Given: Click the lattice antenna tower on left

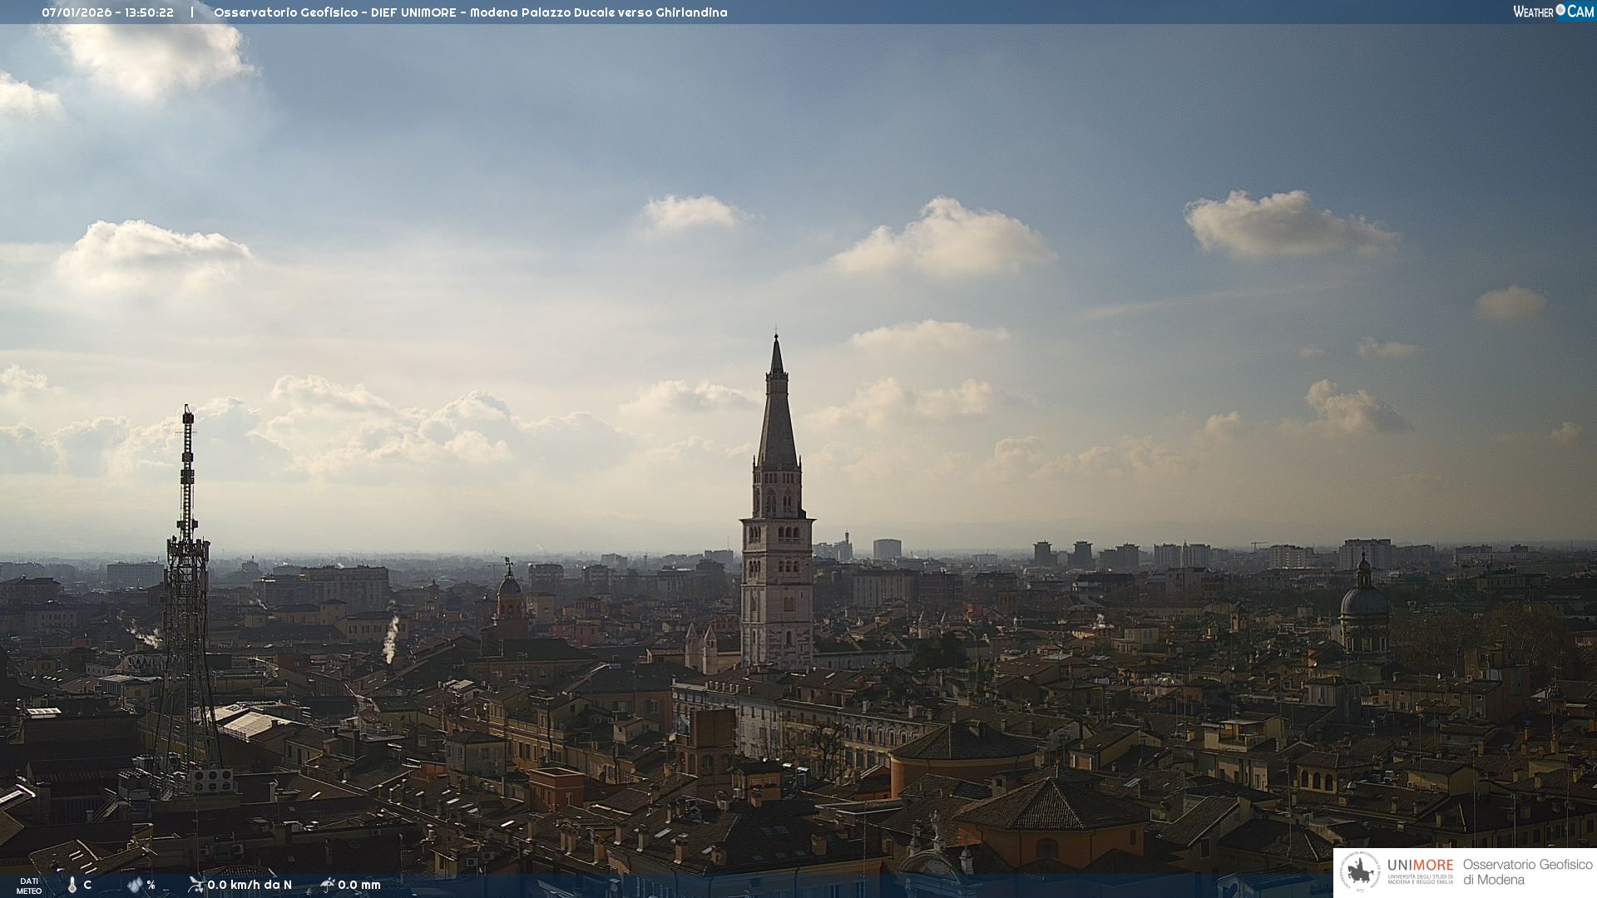Looking at the screenshot, I should (x=187, y=582).
